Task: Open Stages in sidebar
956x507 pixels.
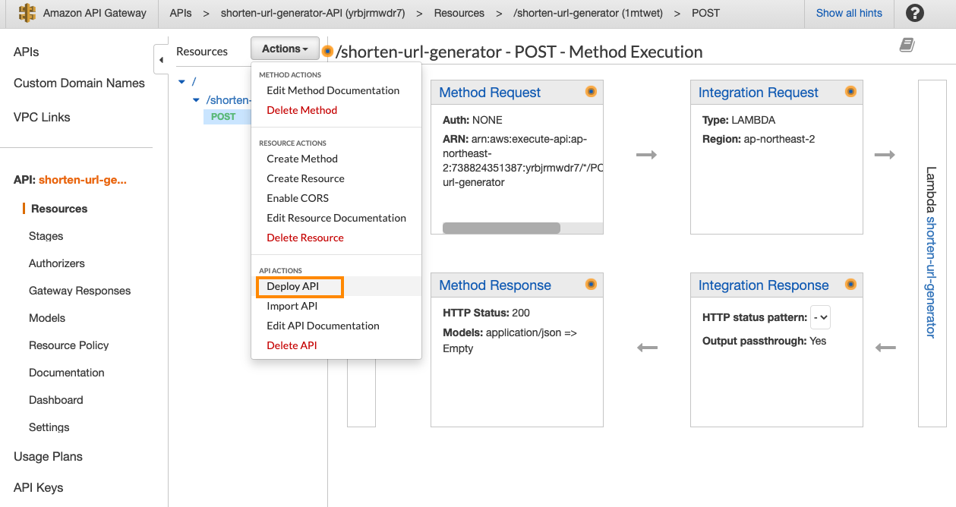Action: click(x=46, y=236)
